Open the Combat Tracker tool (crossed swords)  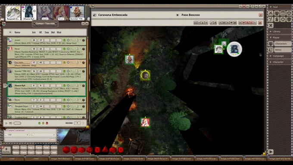click(x=271, y=13)
